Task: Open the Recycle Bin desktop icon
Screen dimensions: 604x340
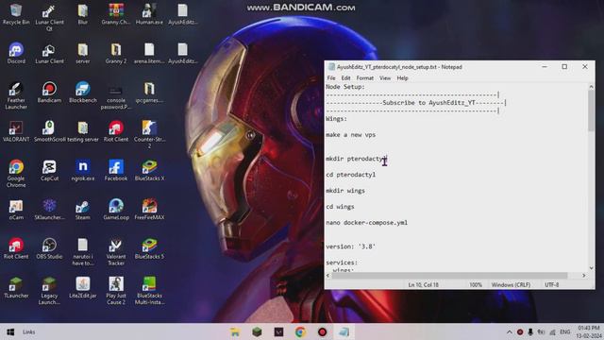Action: (x=16, y=15)
